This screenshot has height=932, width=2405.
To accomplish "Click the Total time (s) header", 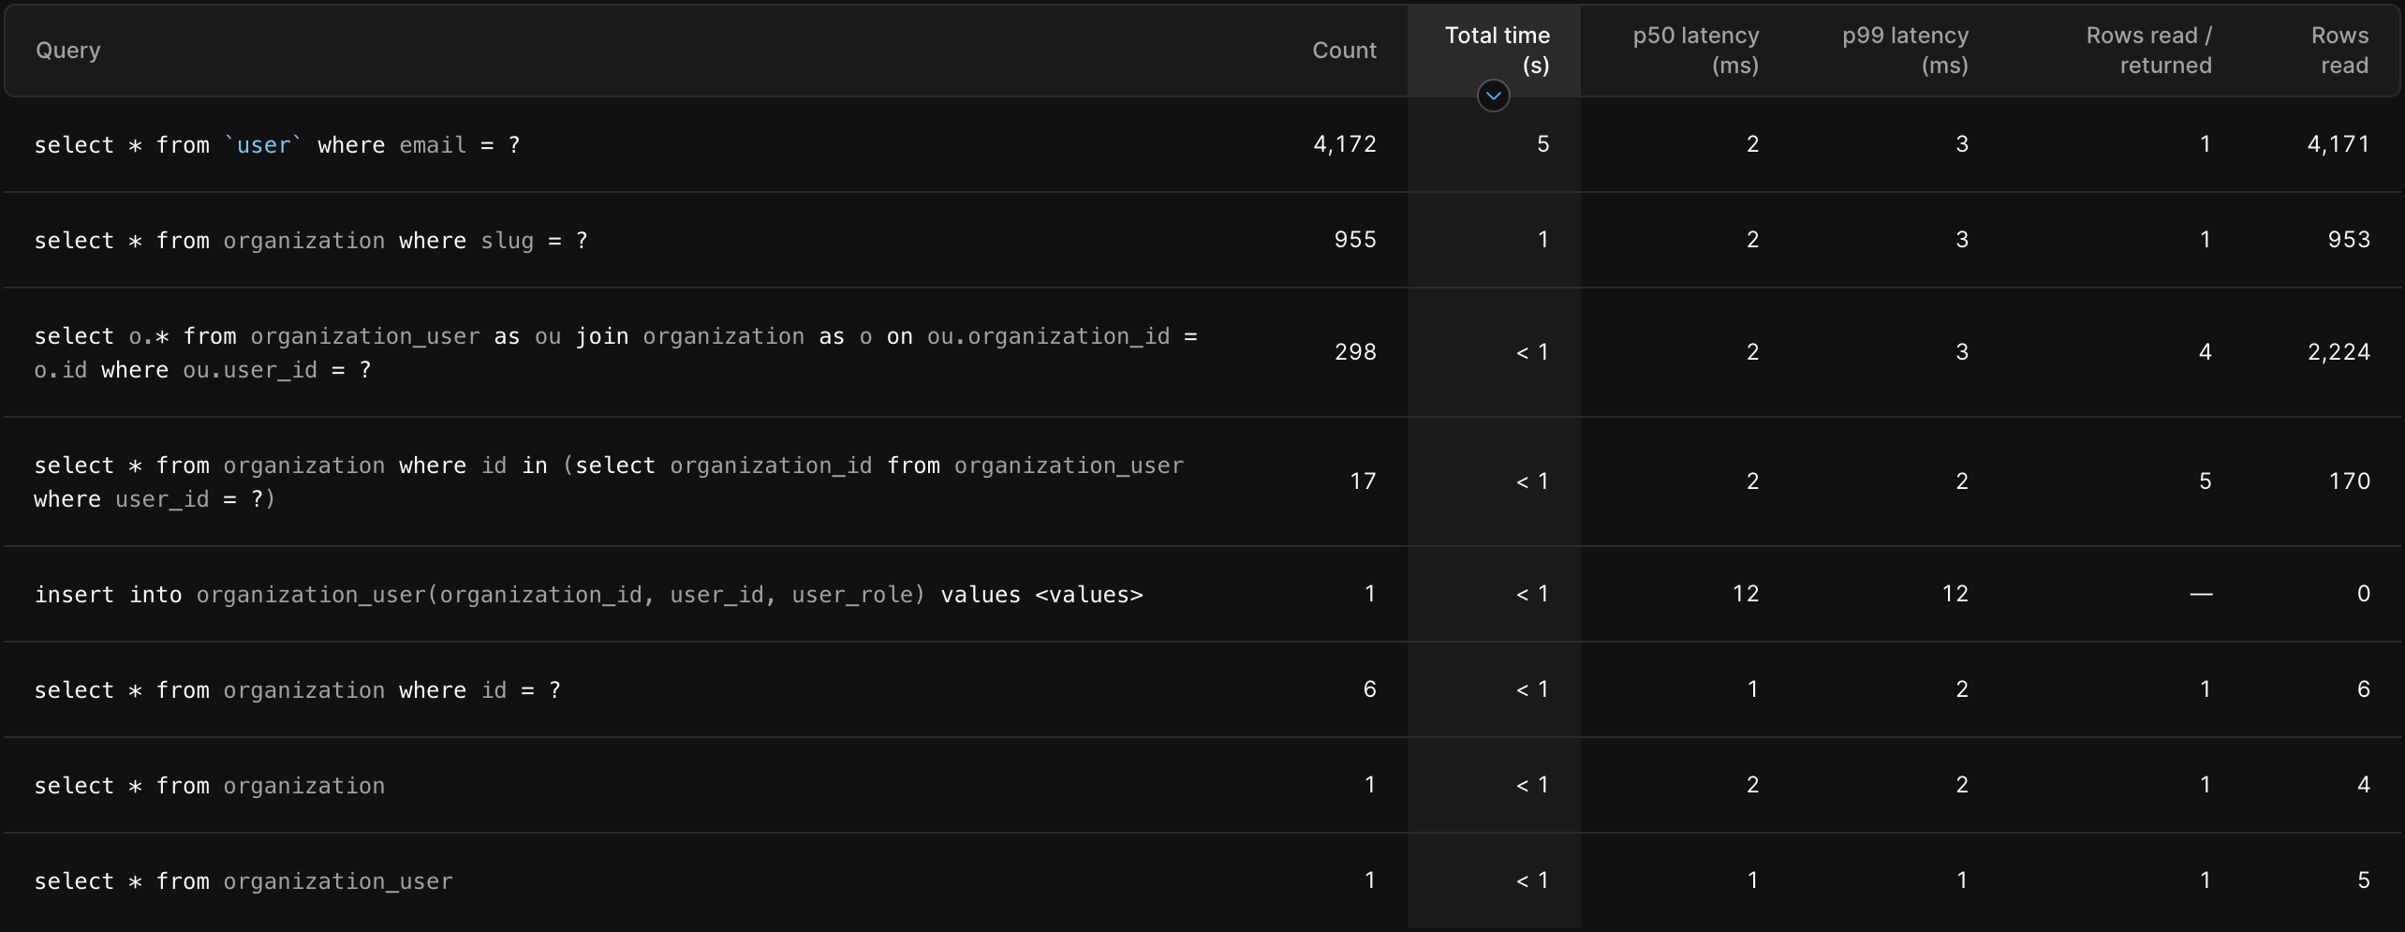I will click(1497, 51).
